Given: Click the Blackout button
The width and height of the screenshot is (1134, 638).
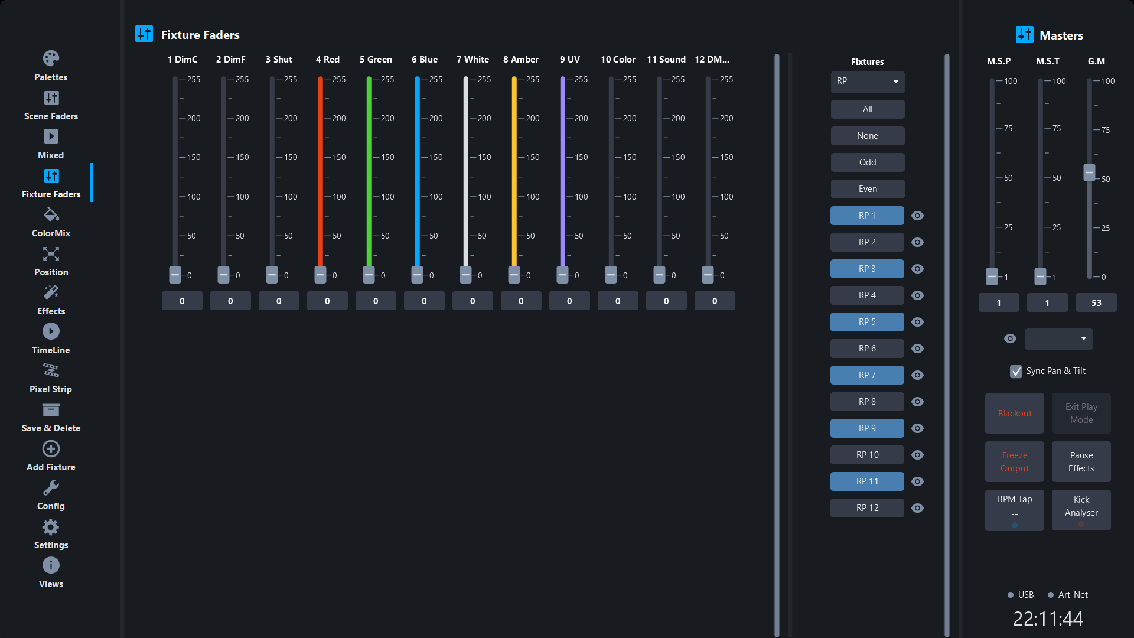Looking at the screenshot, I should coord(1014,414).
